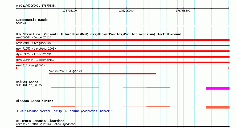237x128 pixels.
Task: Click dgv733n27 (Itsara2009) label
Action: pyautogui.click(x=34, y=54)
